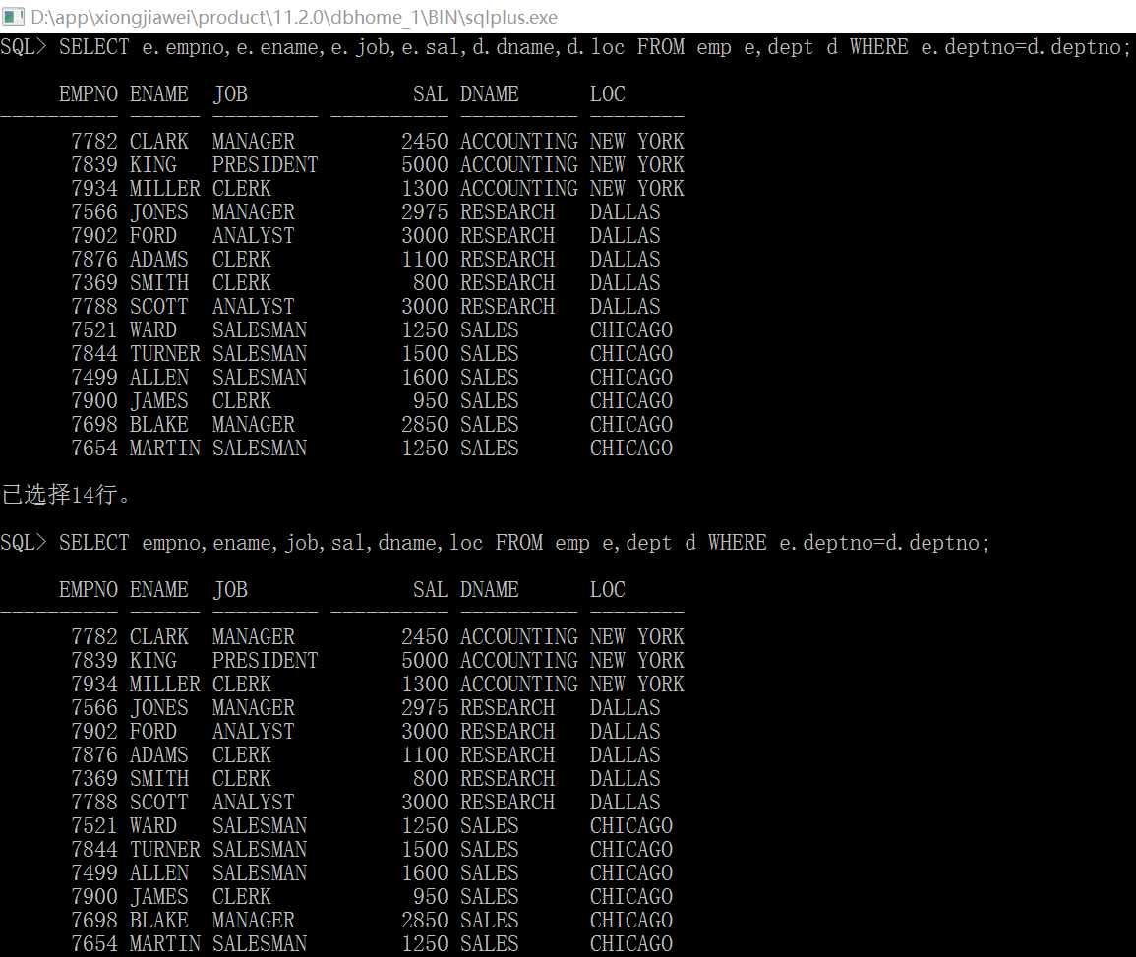The height and width of the screenshot is (957, 1136).
Task: Click PRESIDENT in the first result table
Action: (266, 165)
